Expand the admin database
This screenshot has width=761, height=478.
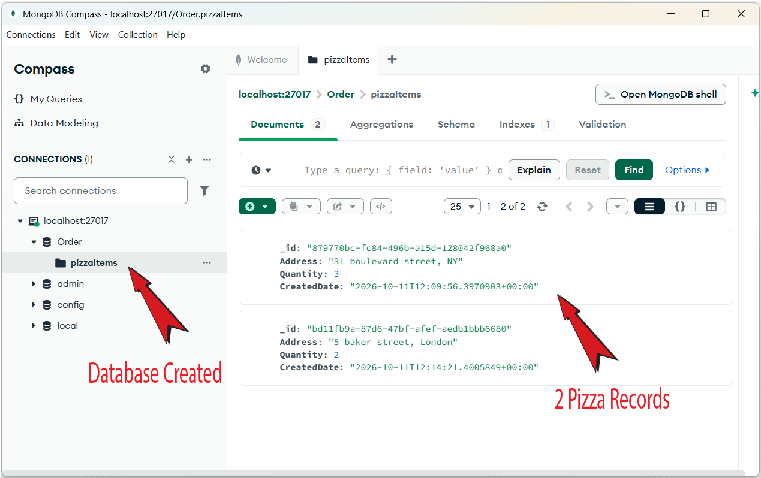[34, 284]
